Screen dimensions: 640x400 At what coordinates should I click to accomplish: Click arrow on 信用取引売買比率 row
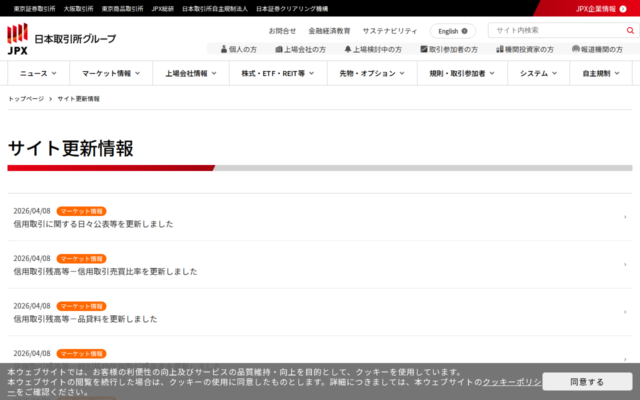pyautogui.click(x=625, y=264)
